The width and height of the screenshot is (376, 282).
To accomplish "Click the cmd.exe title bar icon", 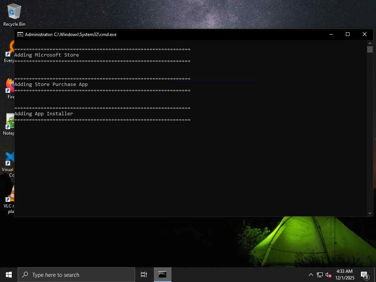I will pos(20,35).
